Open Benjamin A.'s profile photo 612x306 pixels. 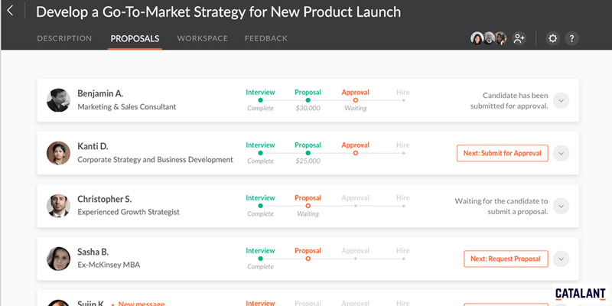pyautogui.click(x=59, y=100)
